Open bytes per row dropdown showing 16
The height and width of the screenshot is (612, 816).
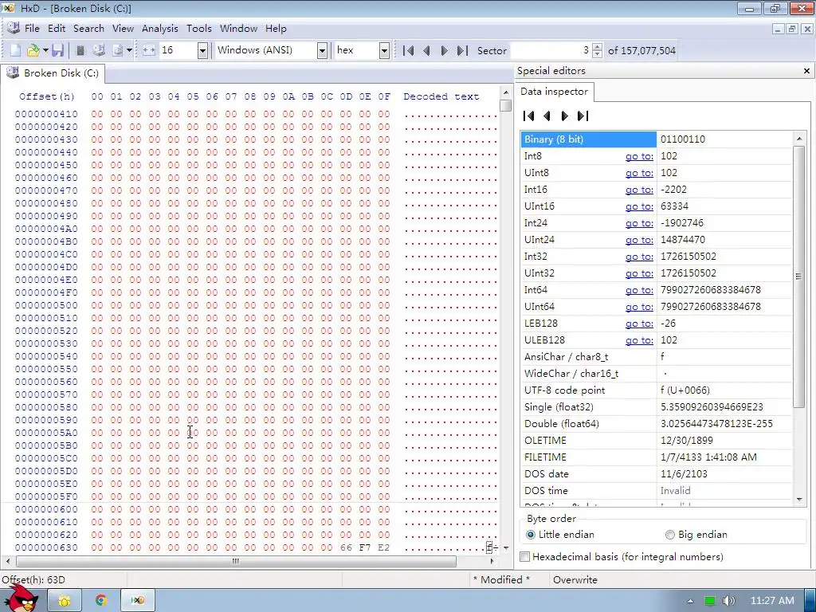[202, 50]
